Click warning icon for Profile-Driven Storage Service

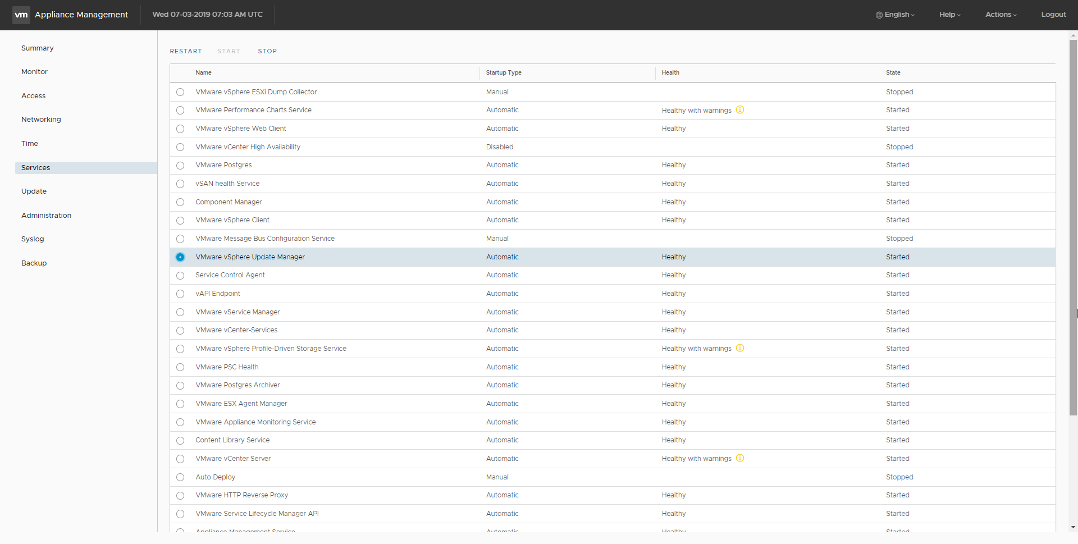pyautogui.click(x=740, y=348)
